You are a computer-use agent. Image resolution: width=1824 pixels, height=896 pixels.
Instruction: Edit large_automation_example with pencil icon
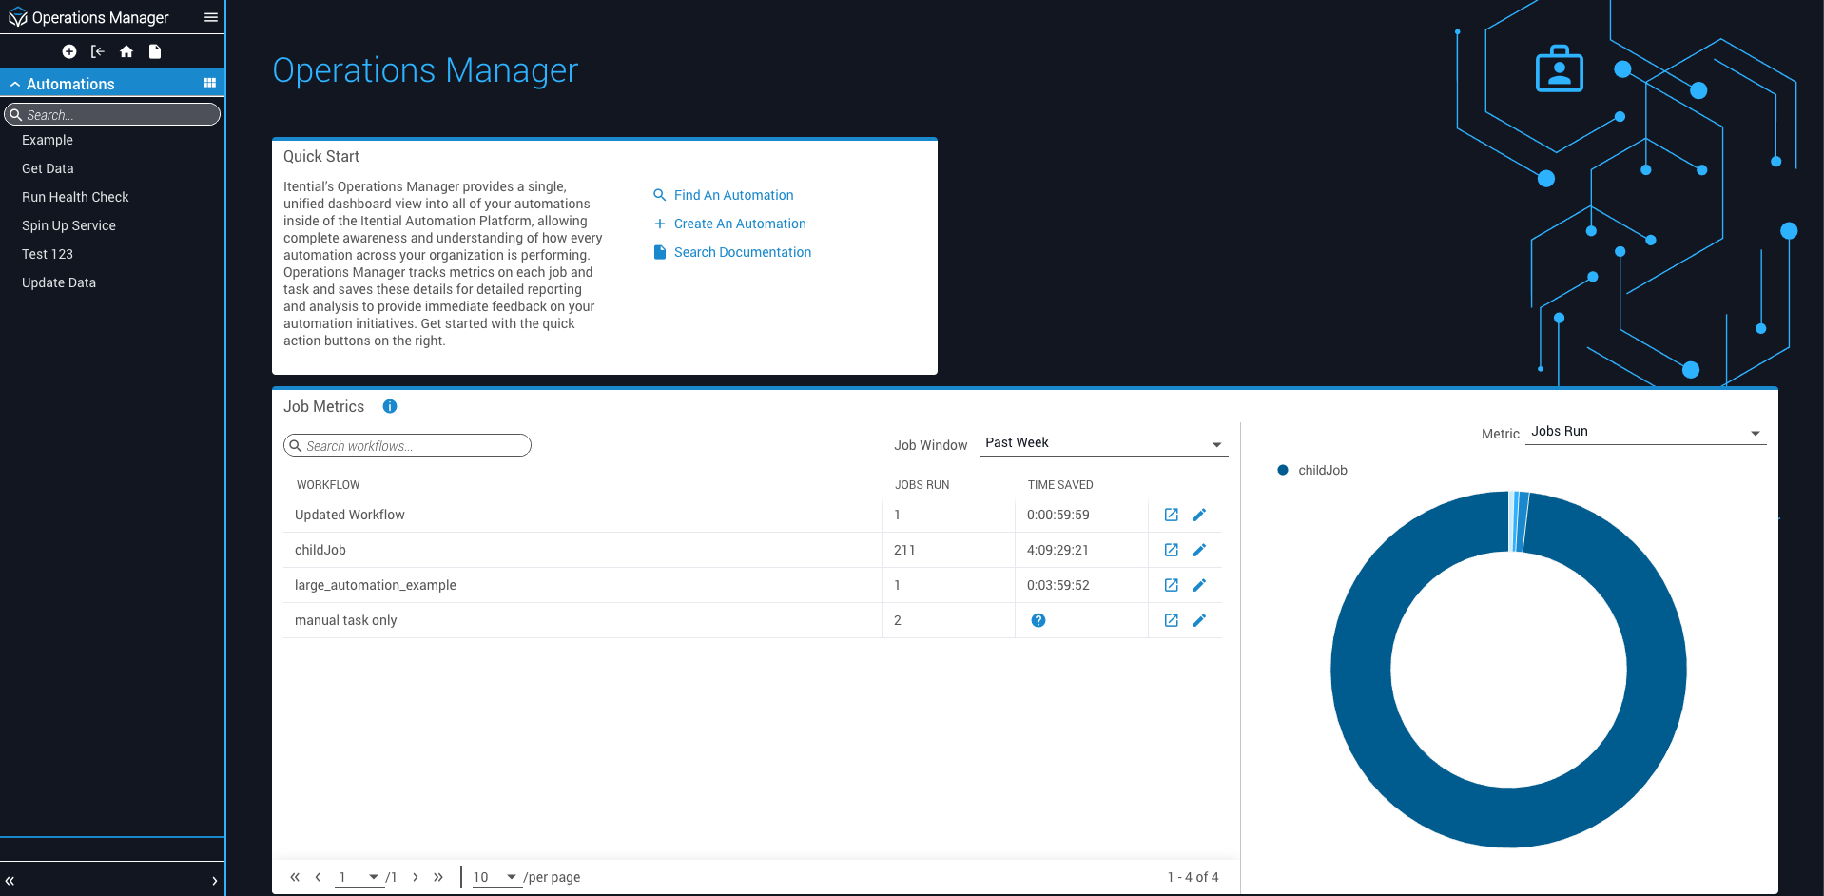click(x=1199, y=585)
